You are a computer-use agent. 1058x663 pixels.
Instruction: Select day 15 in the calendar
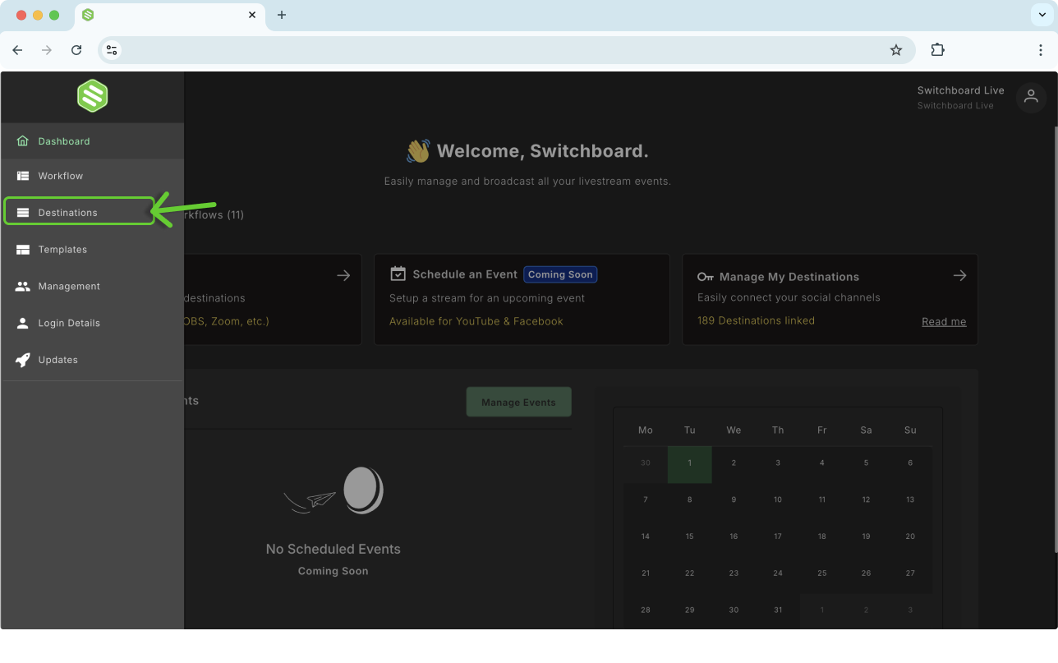689,536
